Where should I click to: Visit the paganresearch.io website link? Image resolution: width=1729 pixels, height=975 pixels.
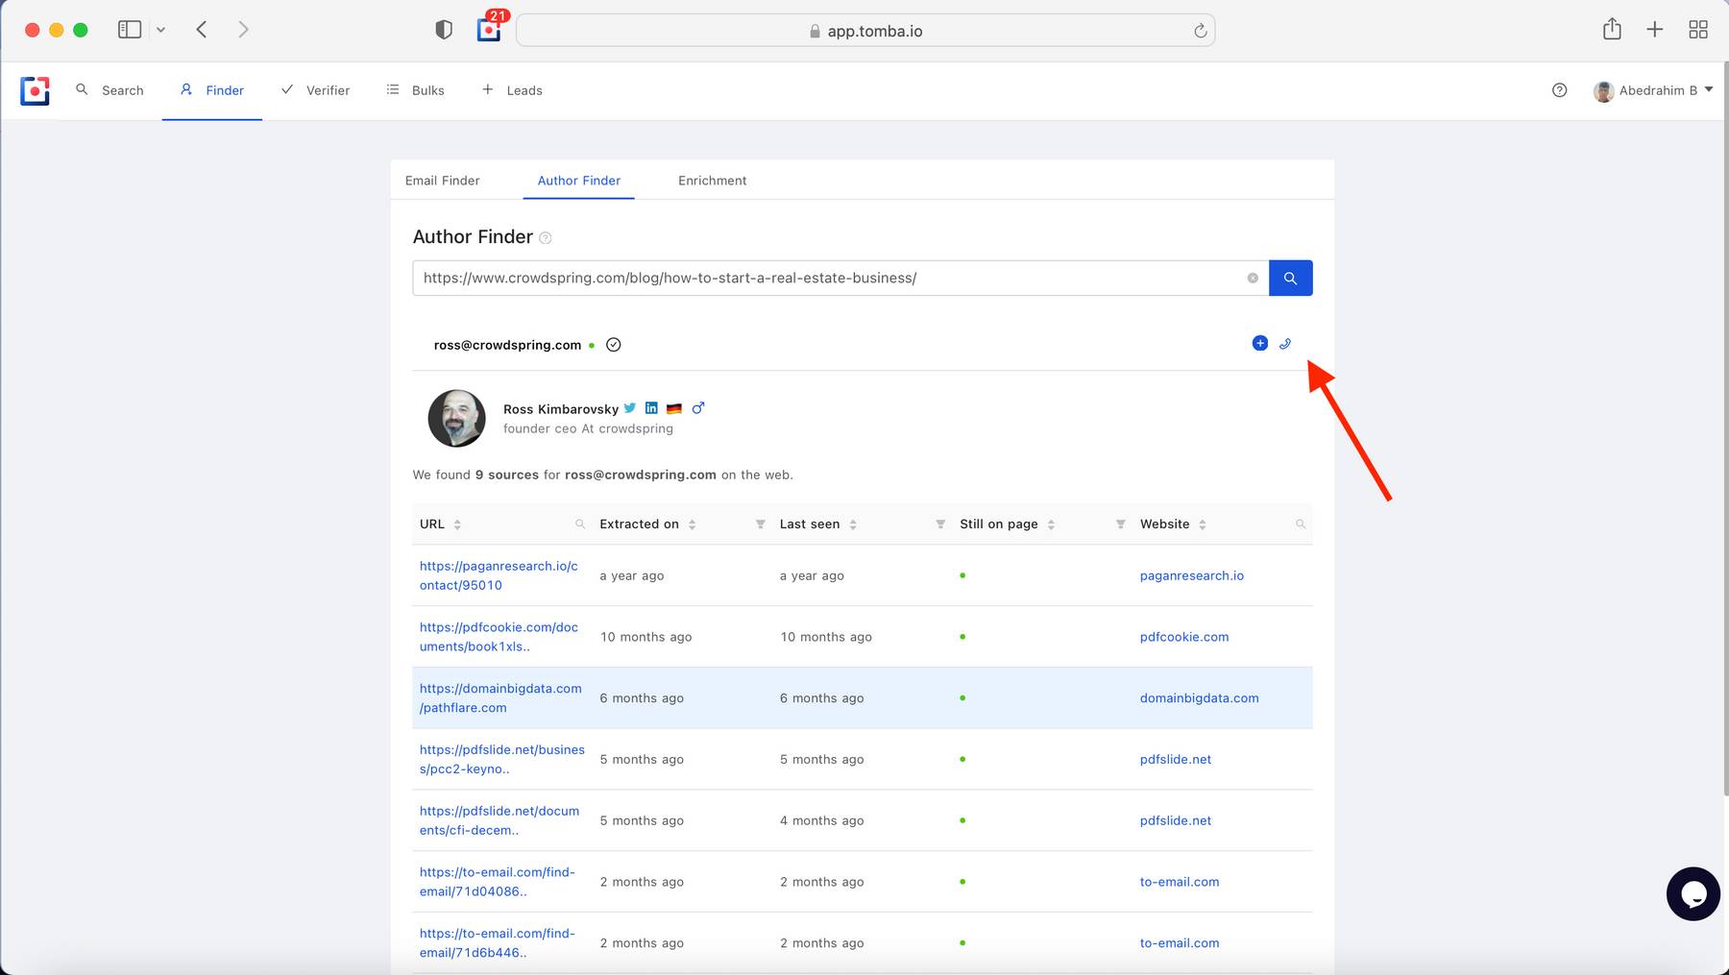[1191, 575]
